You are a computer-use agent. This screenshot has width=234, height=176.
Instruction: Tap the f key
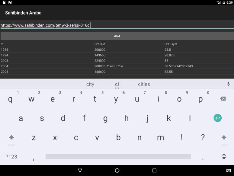point(84,118)
